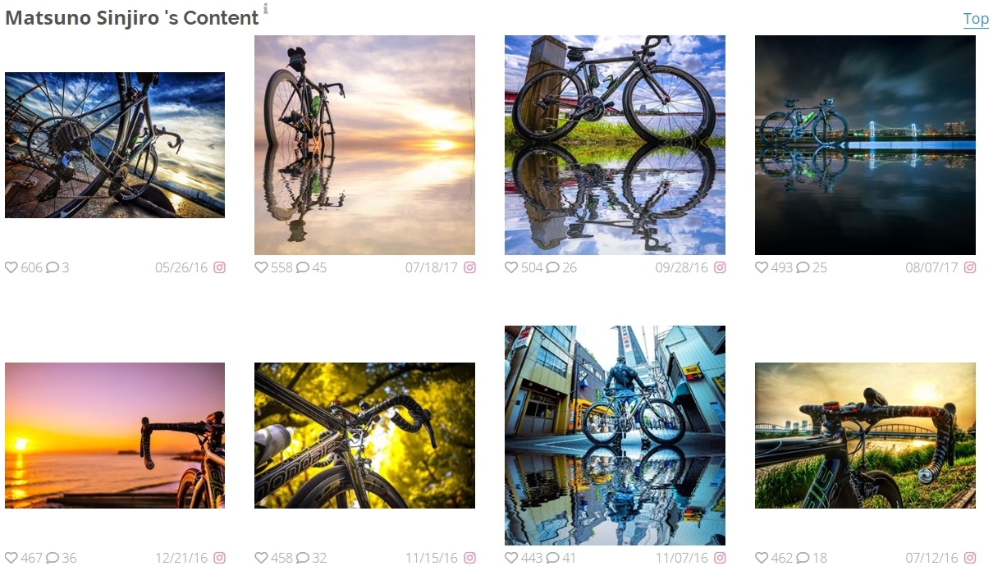
Task: Click the Instagram icon next to 09/28/16
Action: click(x=720, y=267)
